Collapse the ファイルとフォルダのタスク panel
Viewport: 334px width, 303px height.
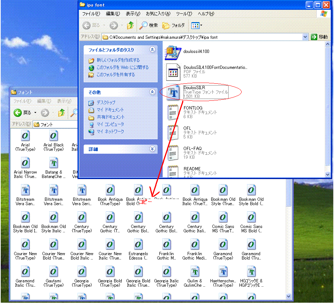(x=152, y=50)
